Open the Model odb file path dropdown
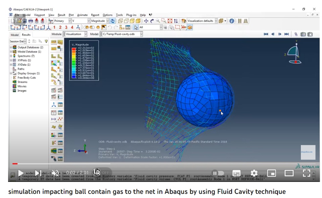The width and height of the screenshot is (322, 198). [121, 34]
